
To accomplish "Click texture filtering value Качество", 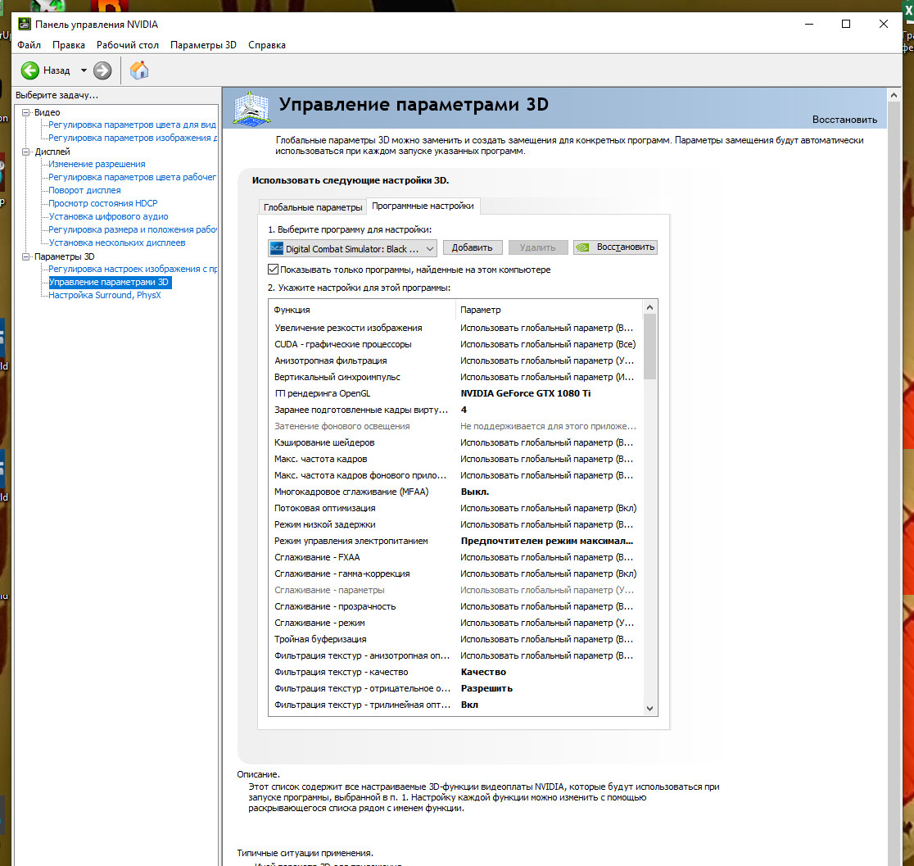I will click(x=483, y=672).
